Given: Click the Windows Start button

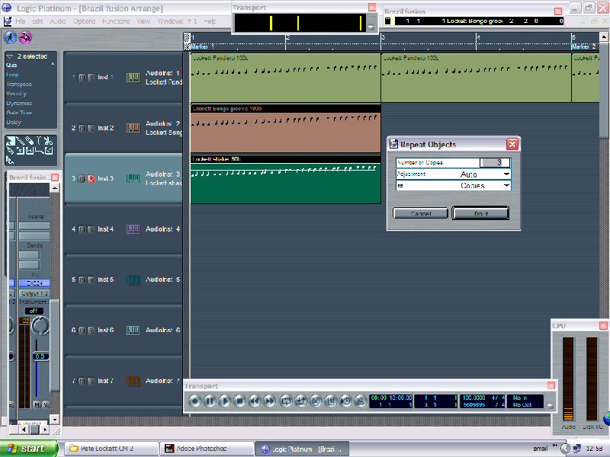Looking at the screenshot, I should click(29, 449).
